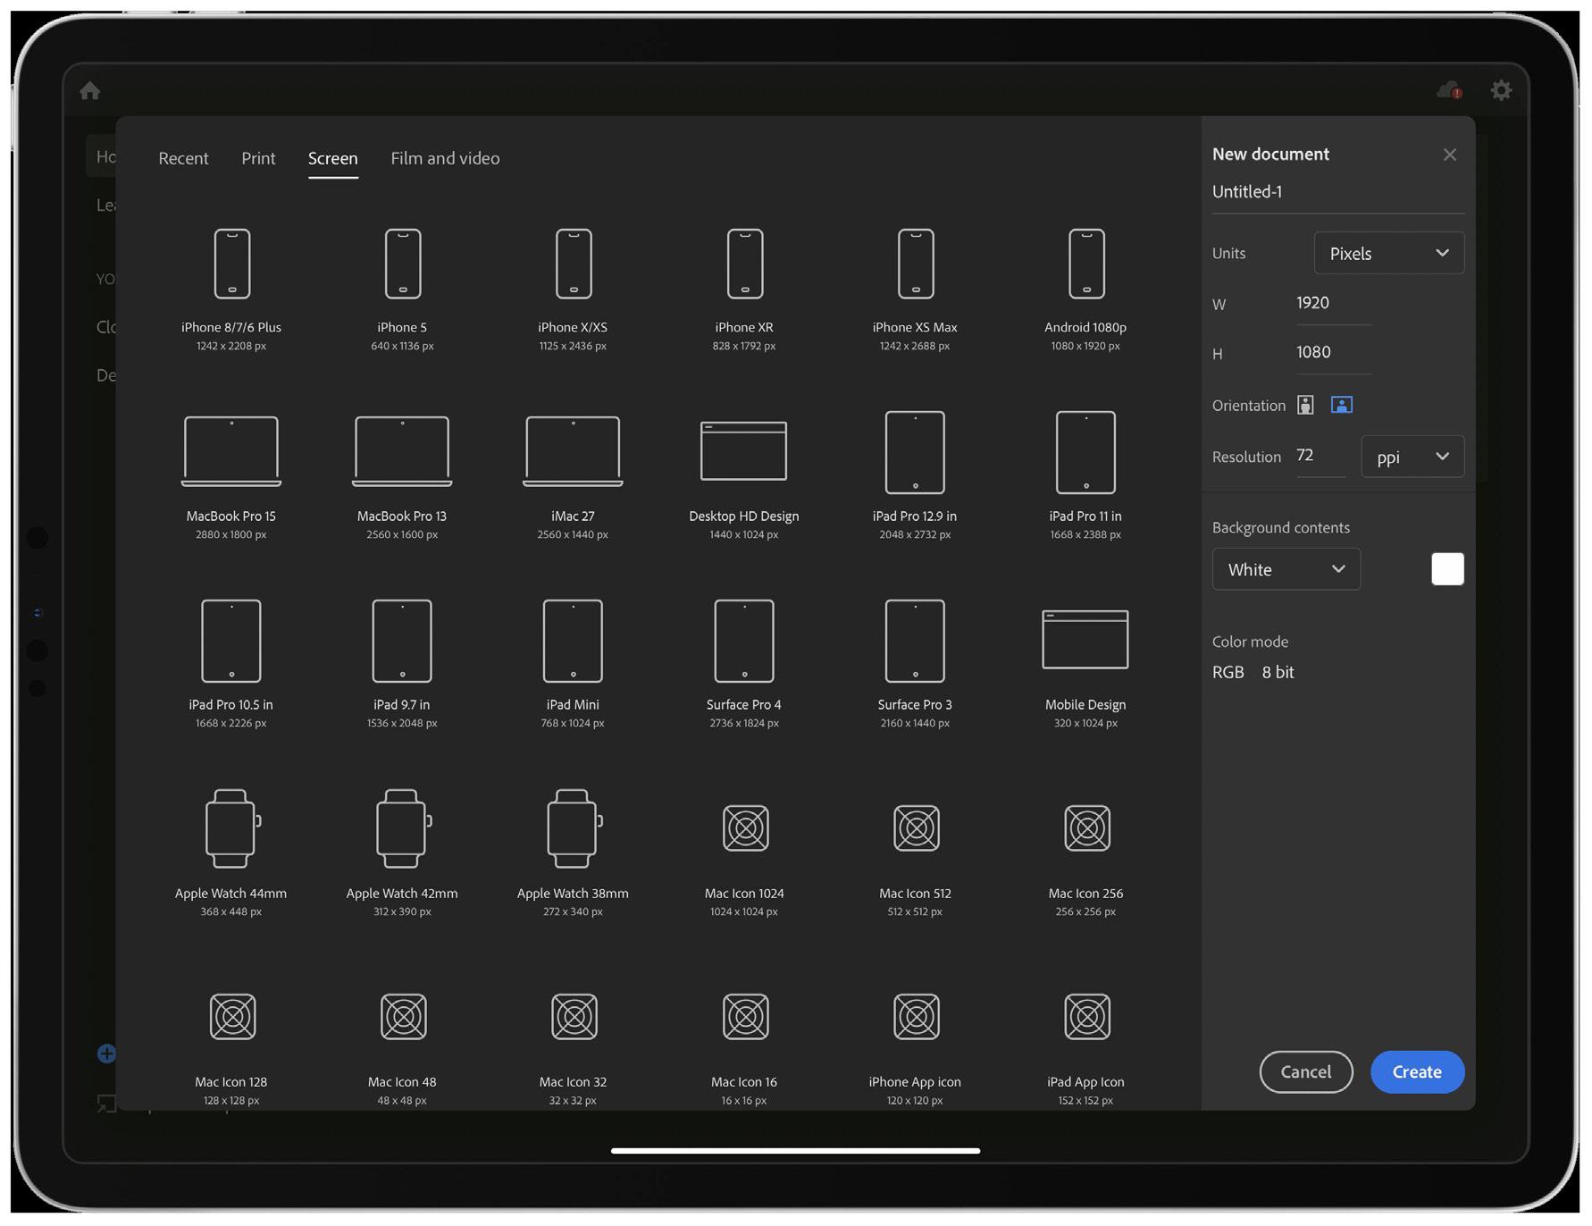Open the white background color swatch
This screenshot has width=1592, height=1226.
pyautogui.click(x=1447, y=569)
